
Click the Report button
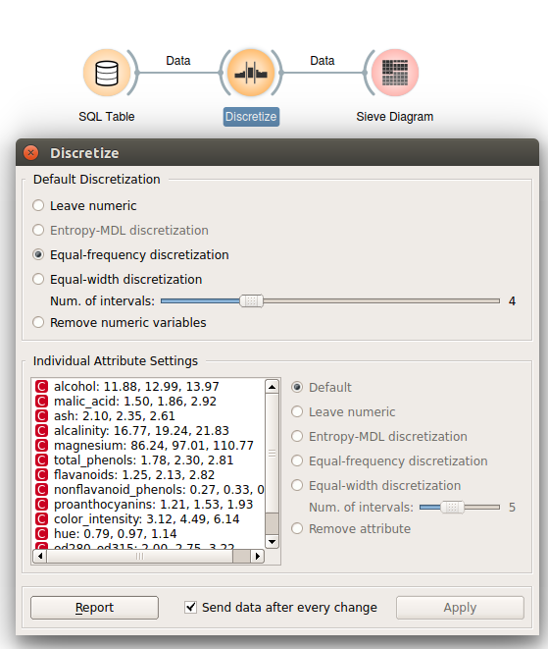tap(94, 608)
